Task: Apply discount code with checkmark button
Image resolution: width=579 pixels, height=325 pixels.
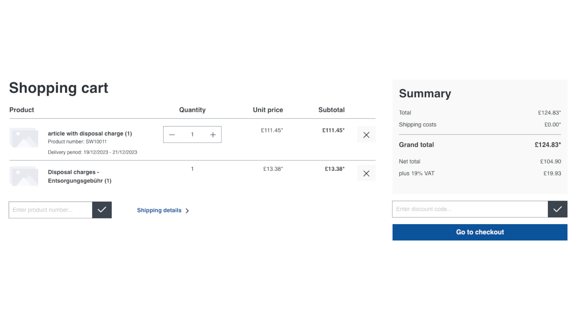Action: (558, 209)
